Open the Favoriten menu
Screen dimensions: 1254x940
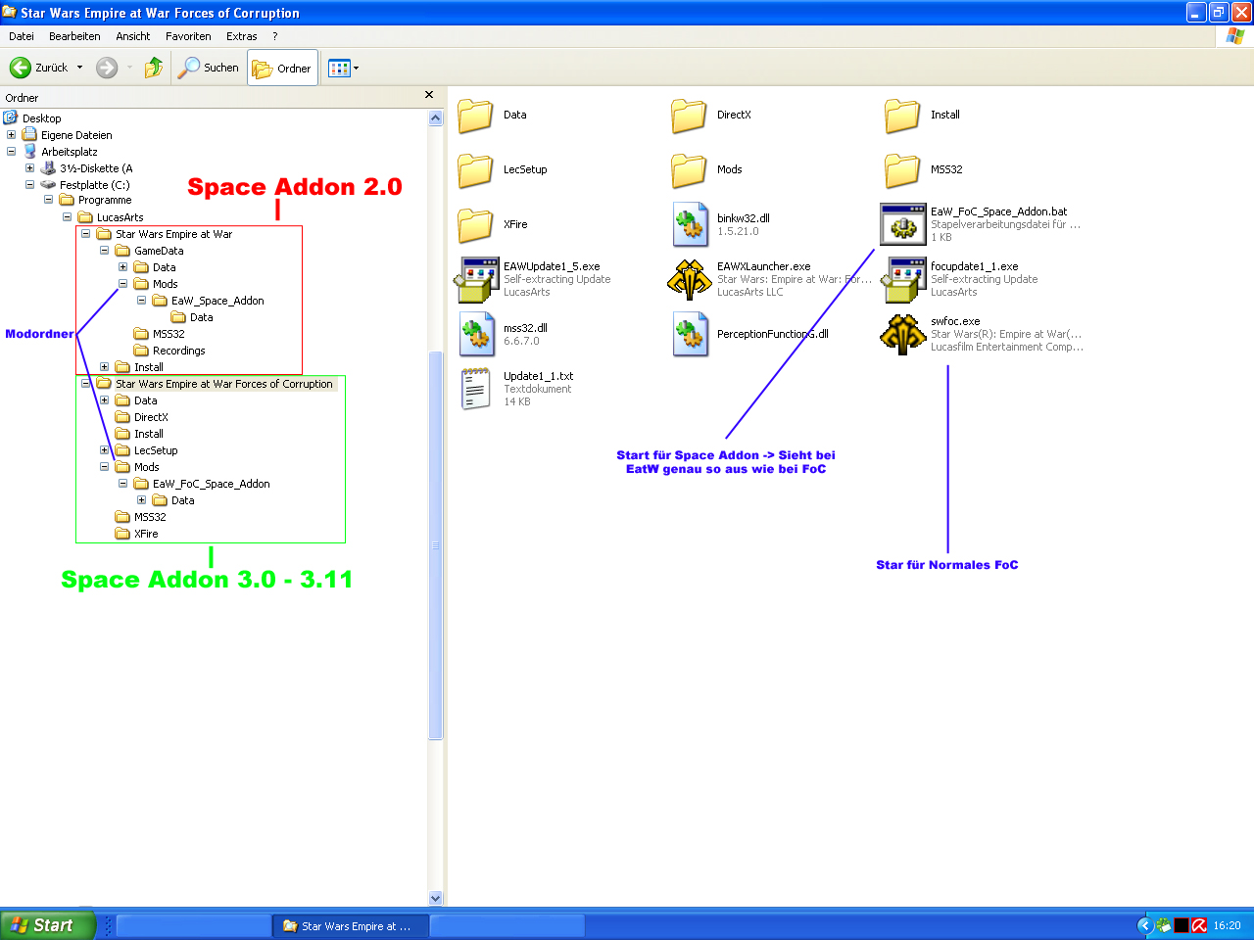(188, 36)
